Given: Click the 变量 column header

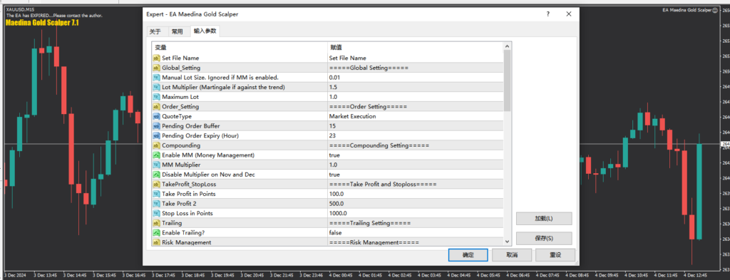Looking at the screenshot, I should point(240,47).
